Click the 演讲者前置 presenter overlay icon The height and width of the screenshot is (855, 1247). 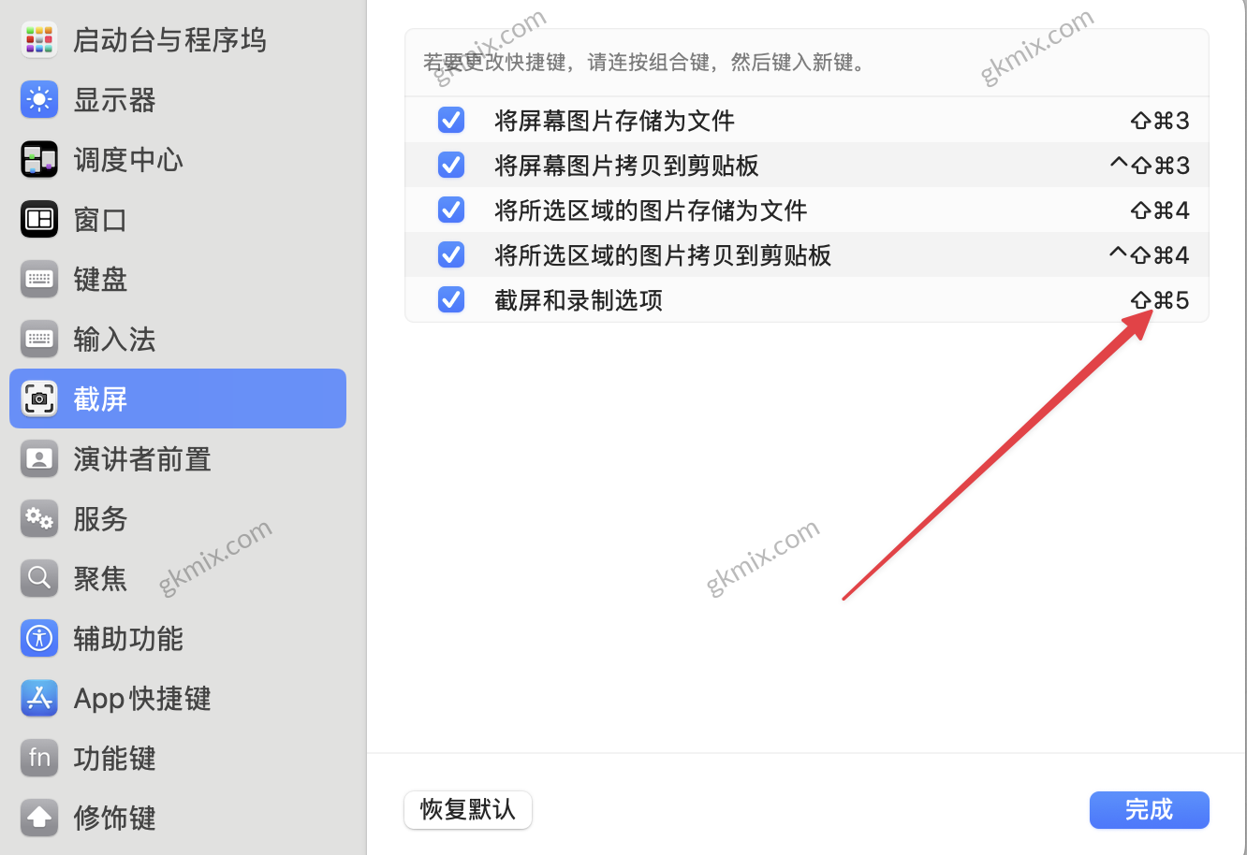pos(39,459)
